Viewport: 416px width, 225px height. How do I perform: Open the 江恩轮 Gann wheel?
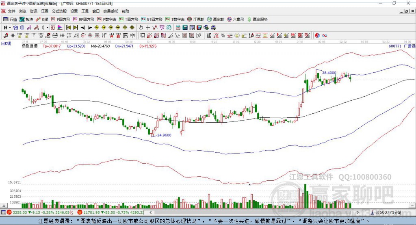click(x=195, y=19)
